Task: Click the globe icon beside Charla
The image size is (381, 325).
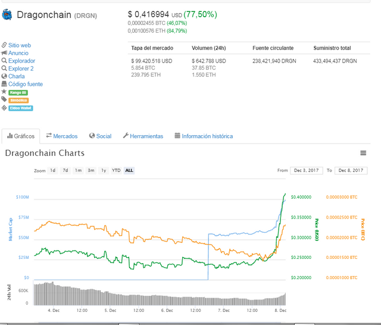Action: pyautogui.click(x=4, y=76)
